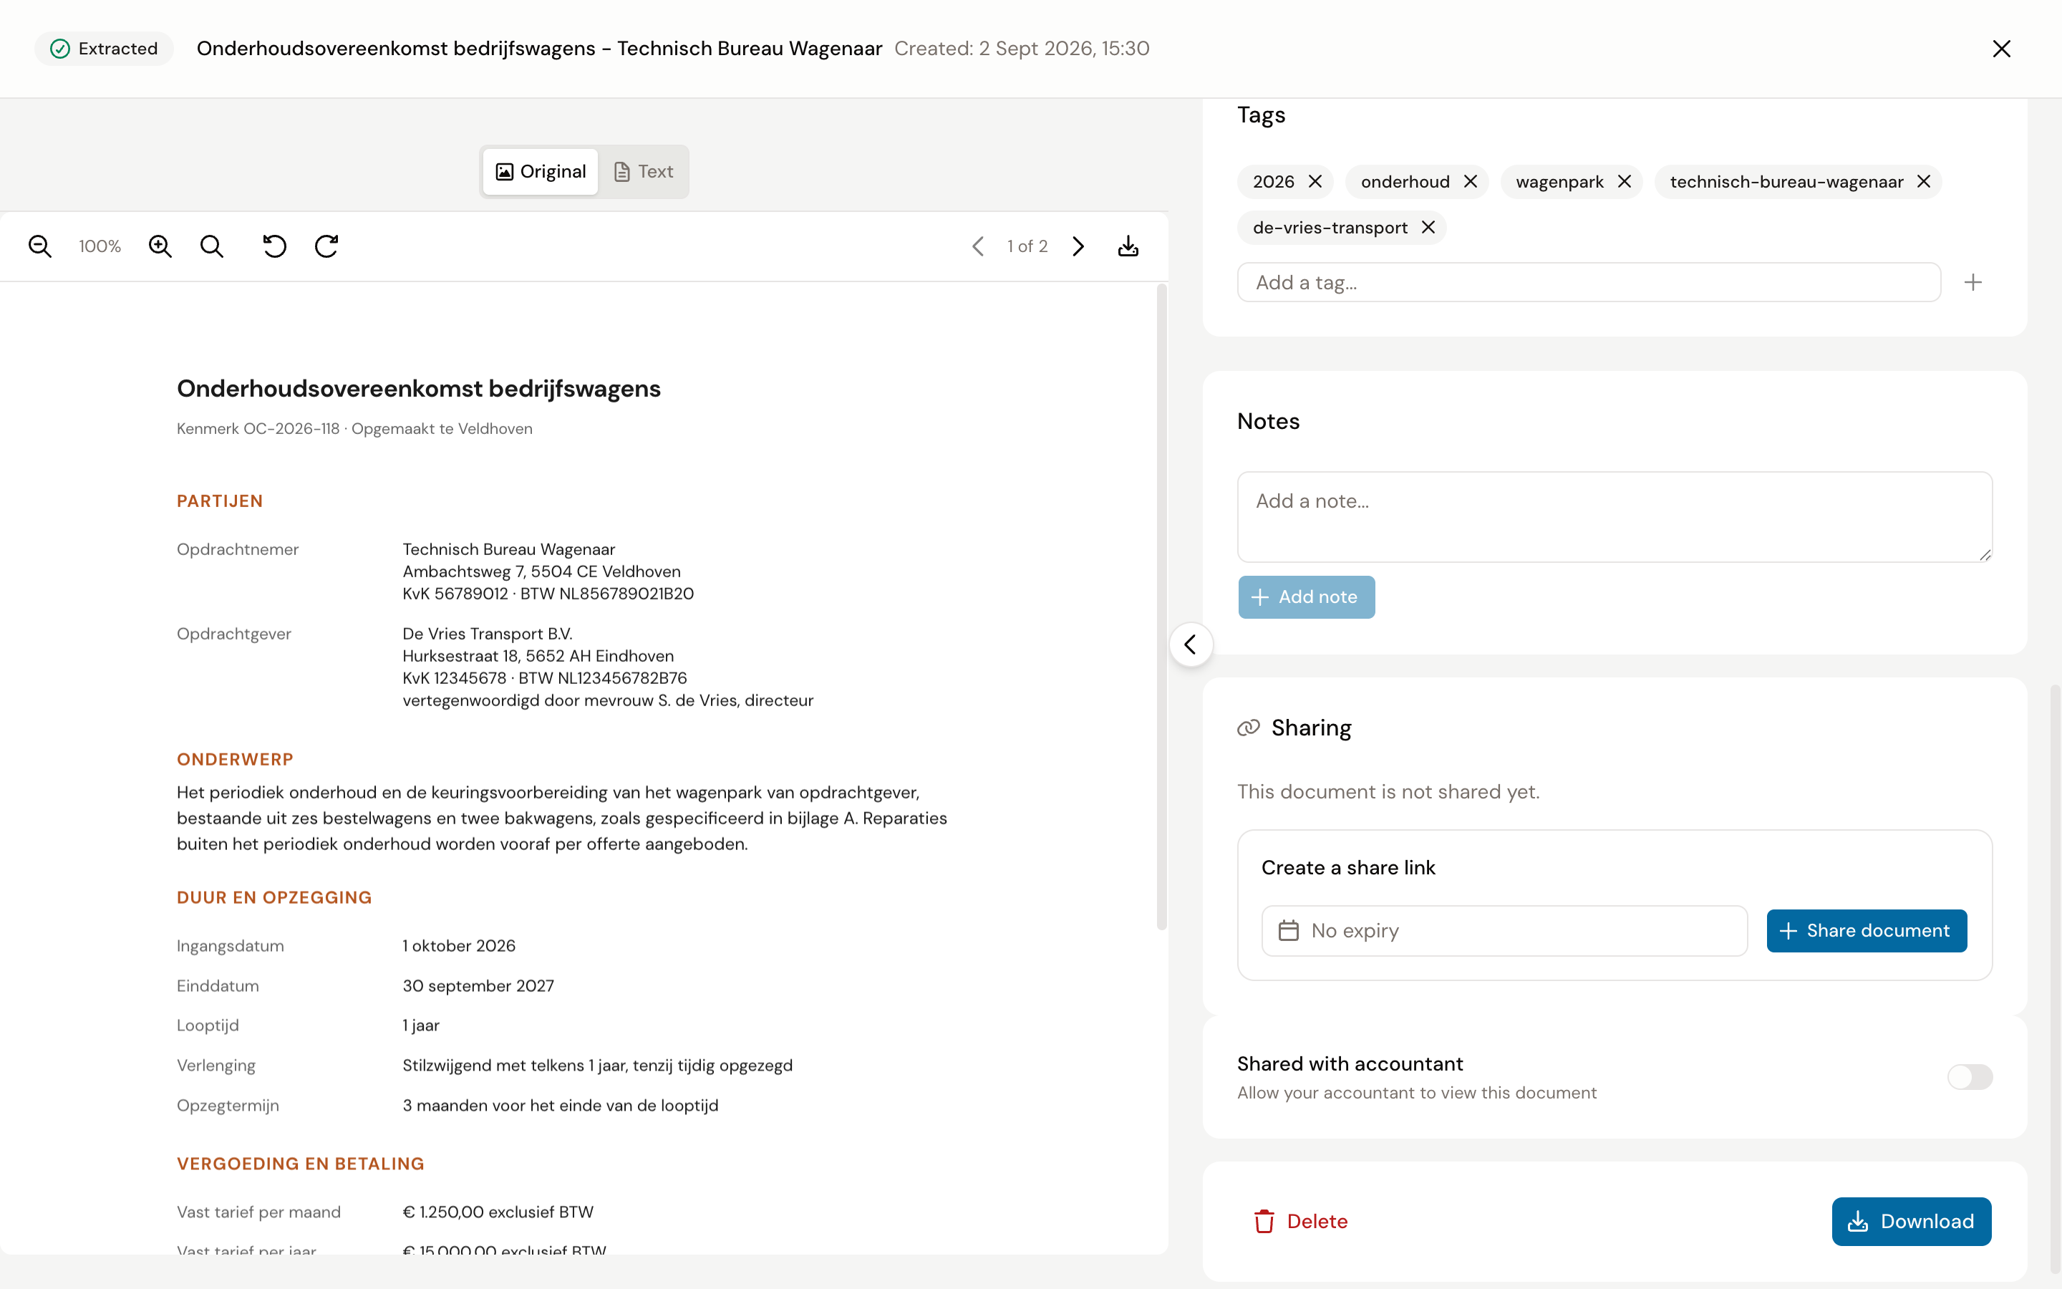Remove the onderhoud tag

pos(1471,182)
